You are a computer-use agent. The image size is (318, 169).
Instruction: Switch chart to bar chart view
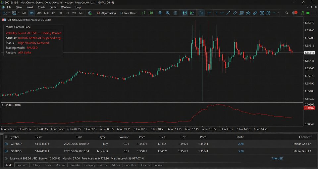(143, 13)
